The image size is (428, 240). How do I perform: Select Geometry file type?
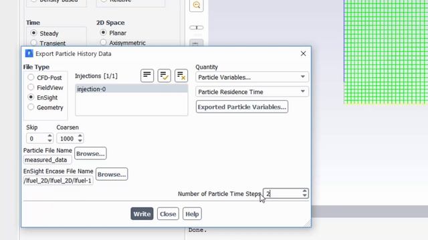(31, 107)
